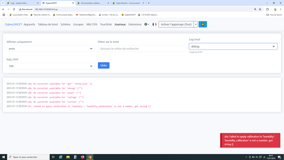Open the Log level debug dropdown
Viewport: 284px width, 160px height.
point(233,47)
